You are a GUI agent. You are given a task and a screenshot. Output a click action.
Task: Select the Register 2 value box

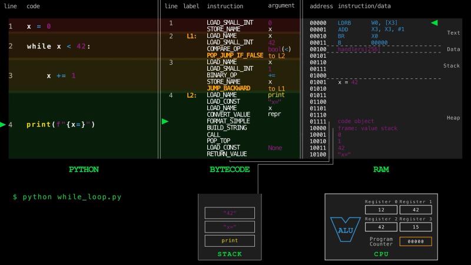pos(381,227)
